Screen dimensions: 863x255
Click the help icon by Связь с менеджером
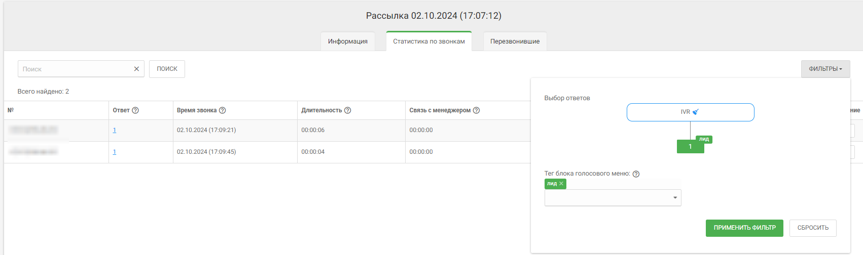[476, 110]
